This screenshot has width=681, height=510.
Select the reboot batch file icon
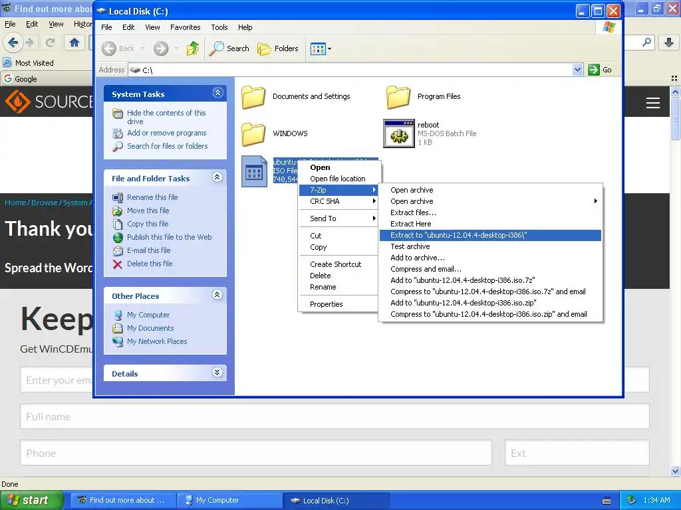tap(399, 133)
